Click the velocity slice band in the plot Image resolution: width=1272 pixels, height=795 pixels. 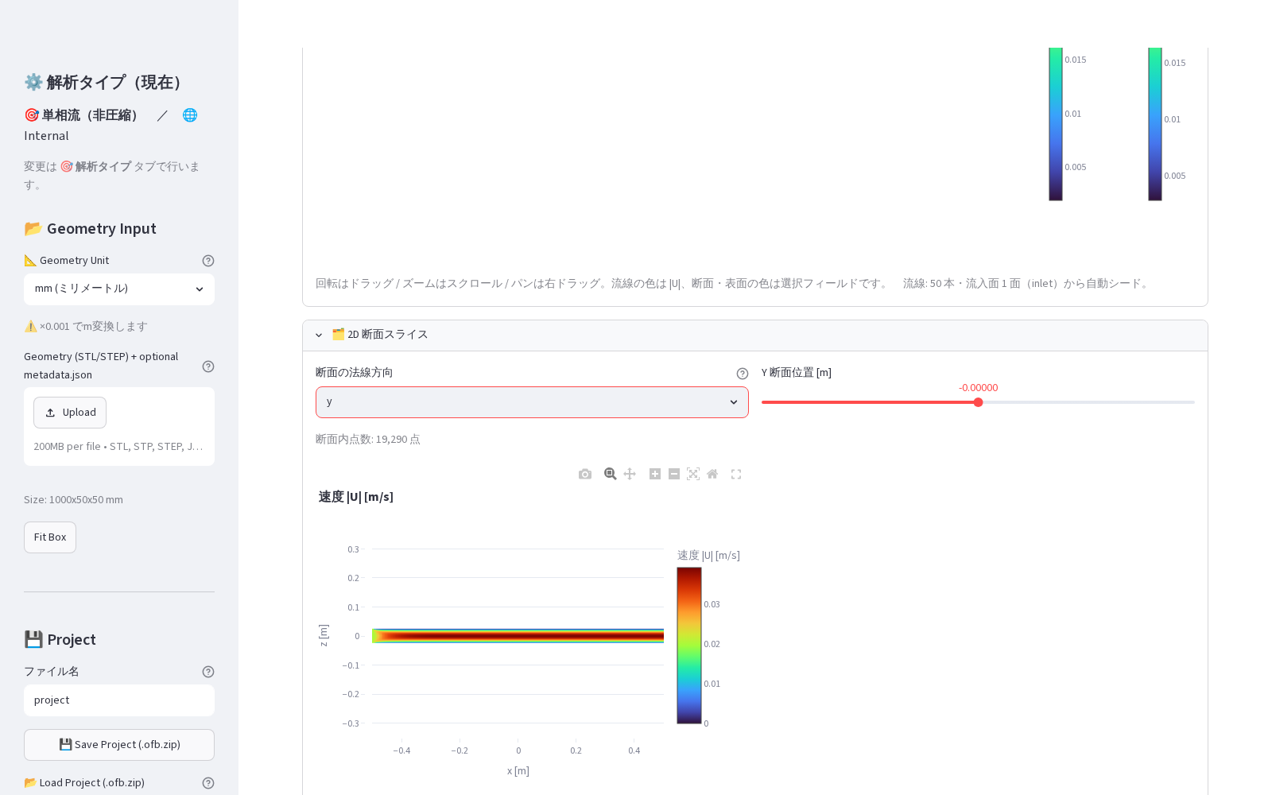click(x=518, y=636)
